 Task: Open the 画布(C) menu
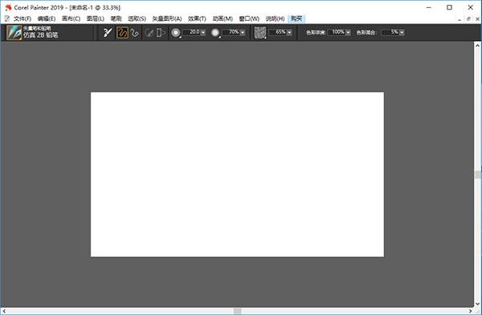(71, 18)
